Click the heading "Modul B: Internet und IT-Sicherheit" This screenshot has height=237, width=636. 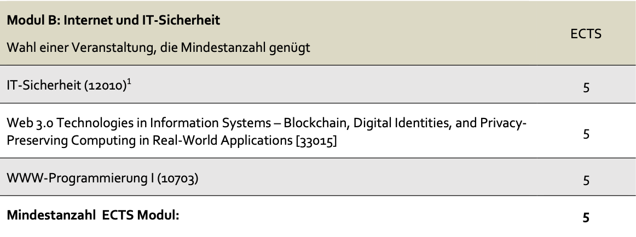click(x=113, y=20)
